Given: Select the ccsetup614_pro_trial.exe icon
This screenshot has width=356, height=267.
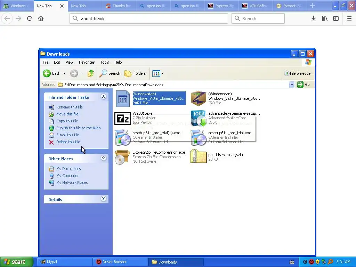Looking at the screenshot, I should point(198,138).
